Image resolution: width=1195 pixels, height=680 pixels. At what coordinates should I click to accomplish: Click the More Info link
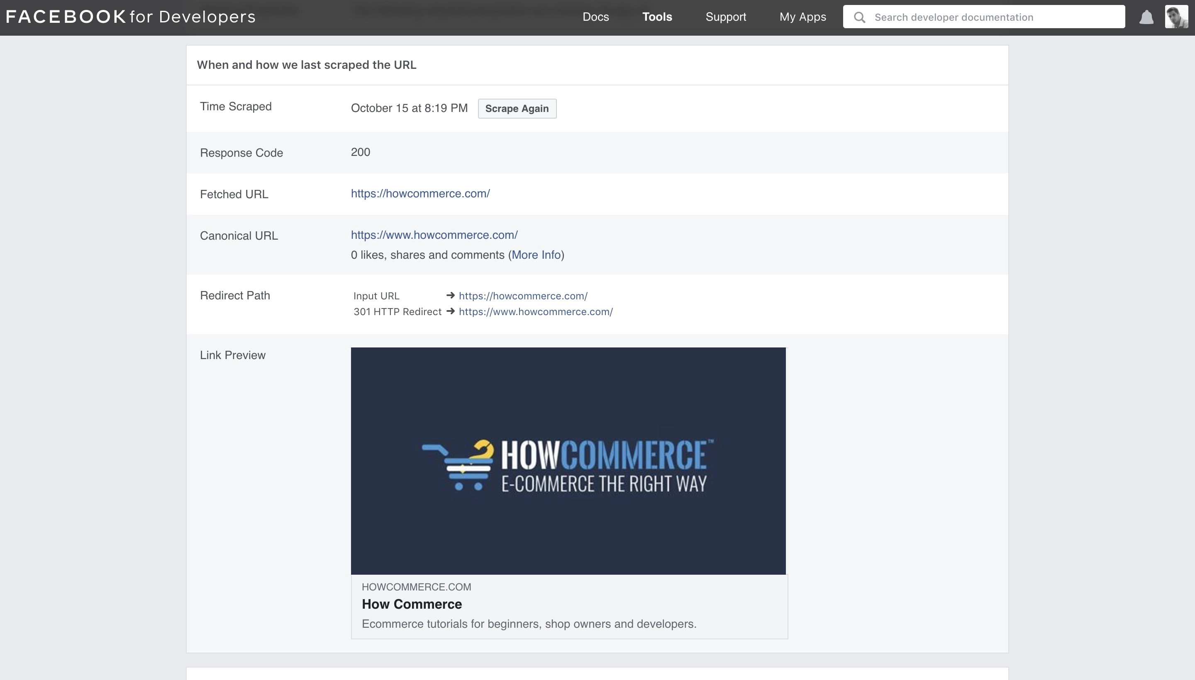click(536, 255)
